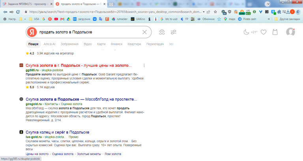
Task: Open the VK bookmark icon
Action: (x=95, y=19)
